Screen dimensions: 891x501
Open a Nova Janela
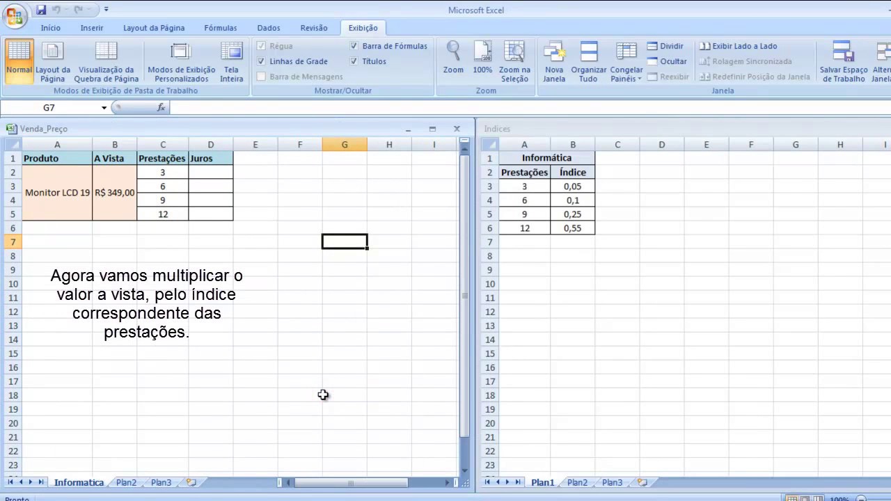click(554, 63)
